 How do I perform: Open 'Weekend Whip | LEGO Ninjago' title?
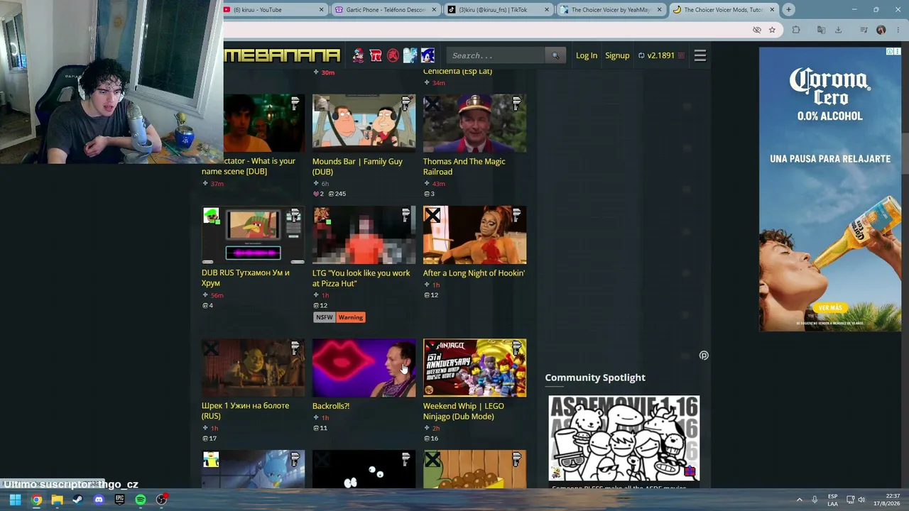464,412
